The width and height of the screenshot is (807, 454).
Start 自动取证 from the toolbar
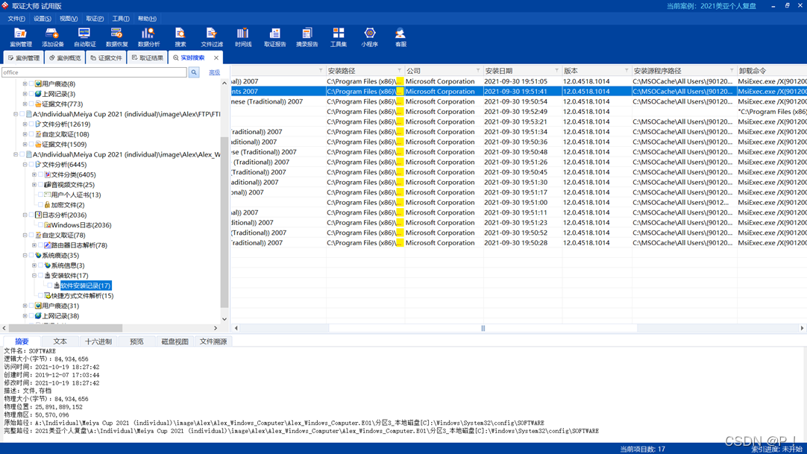click(x=84, y=37)
